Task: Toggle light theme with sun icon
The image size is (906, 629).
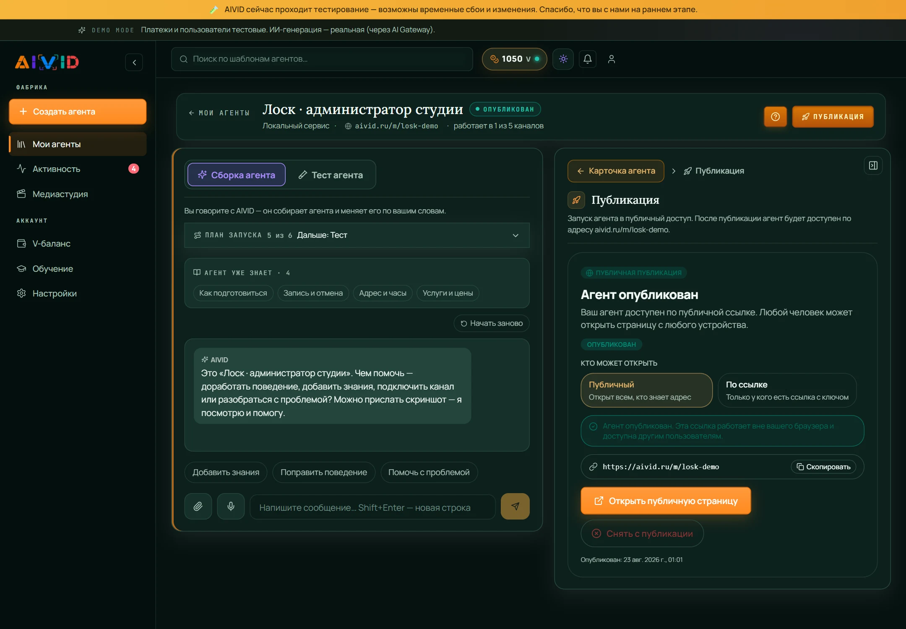Action: click(x=563, y=59)
